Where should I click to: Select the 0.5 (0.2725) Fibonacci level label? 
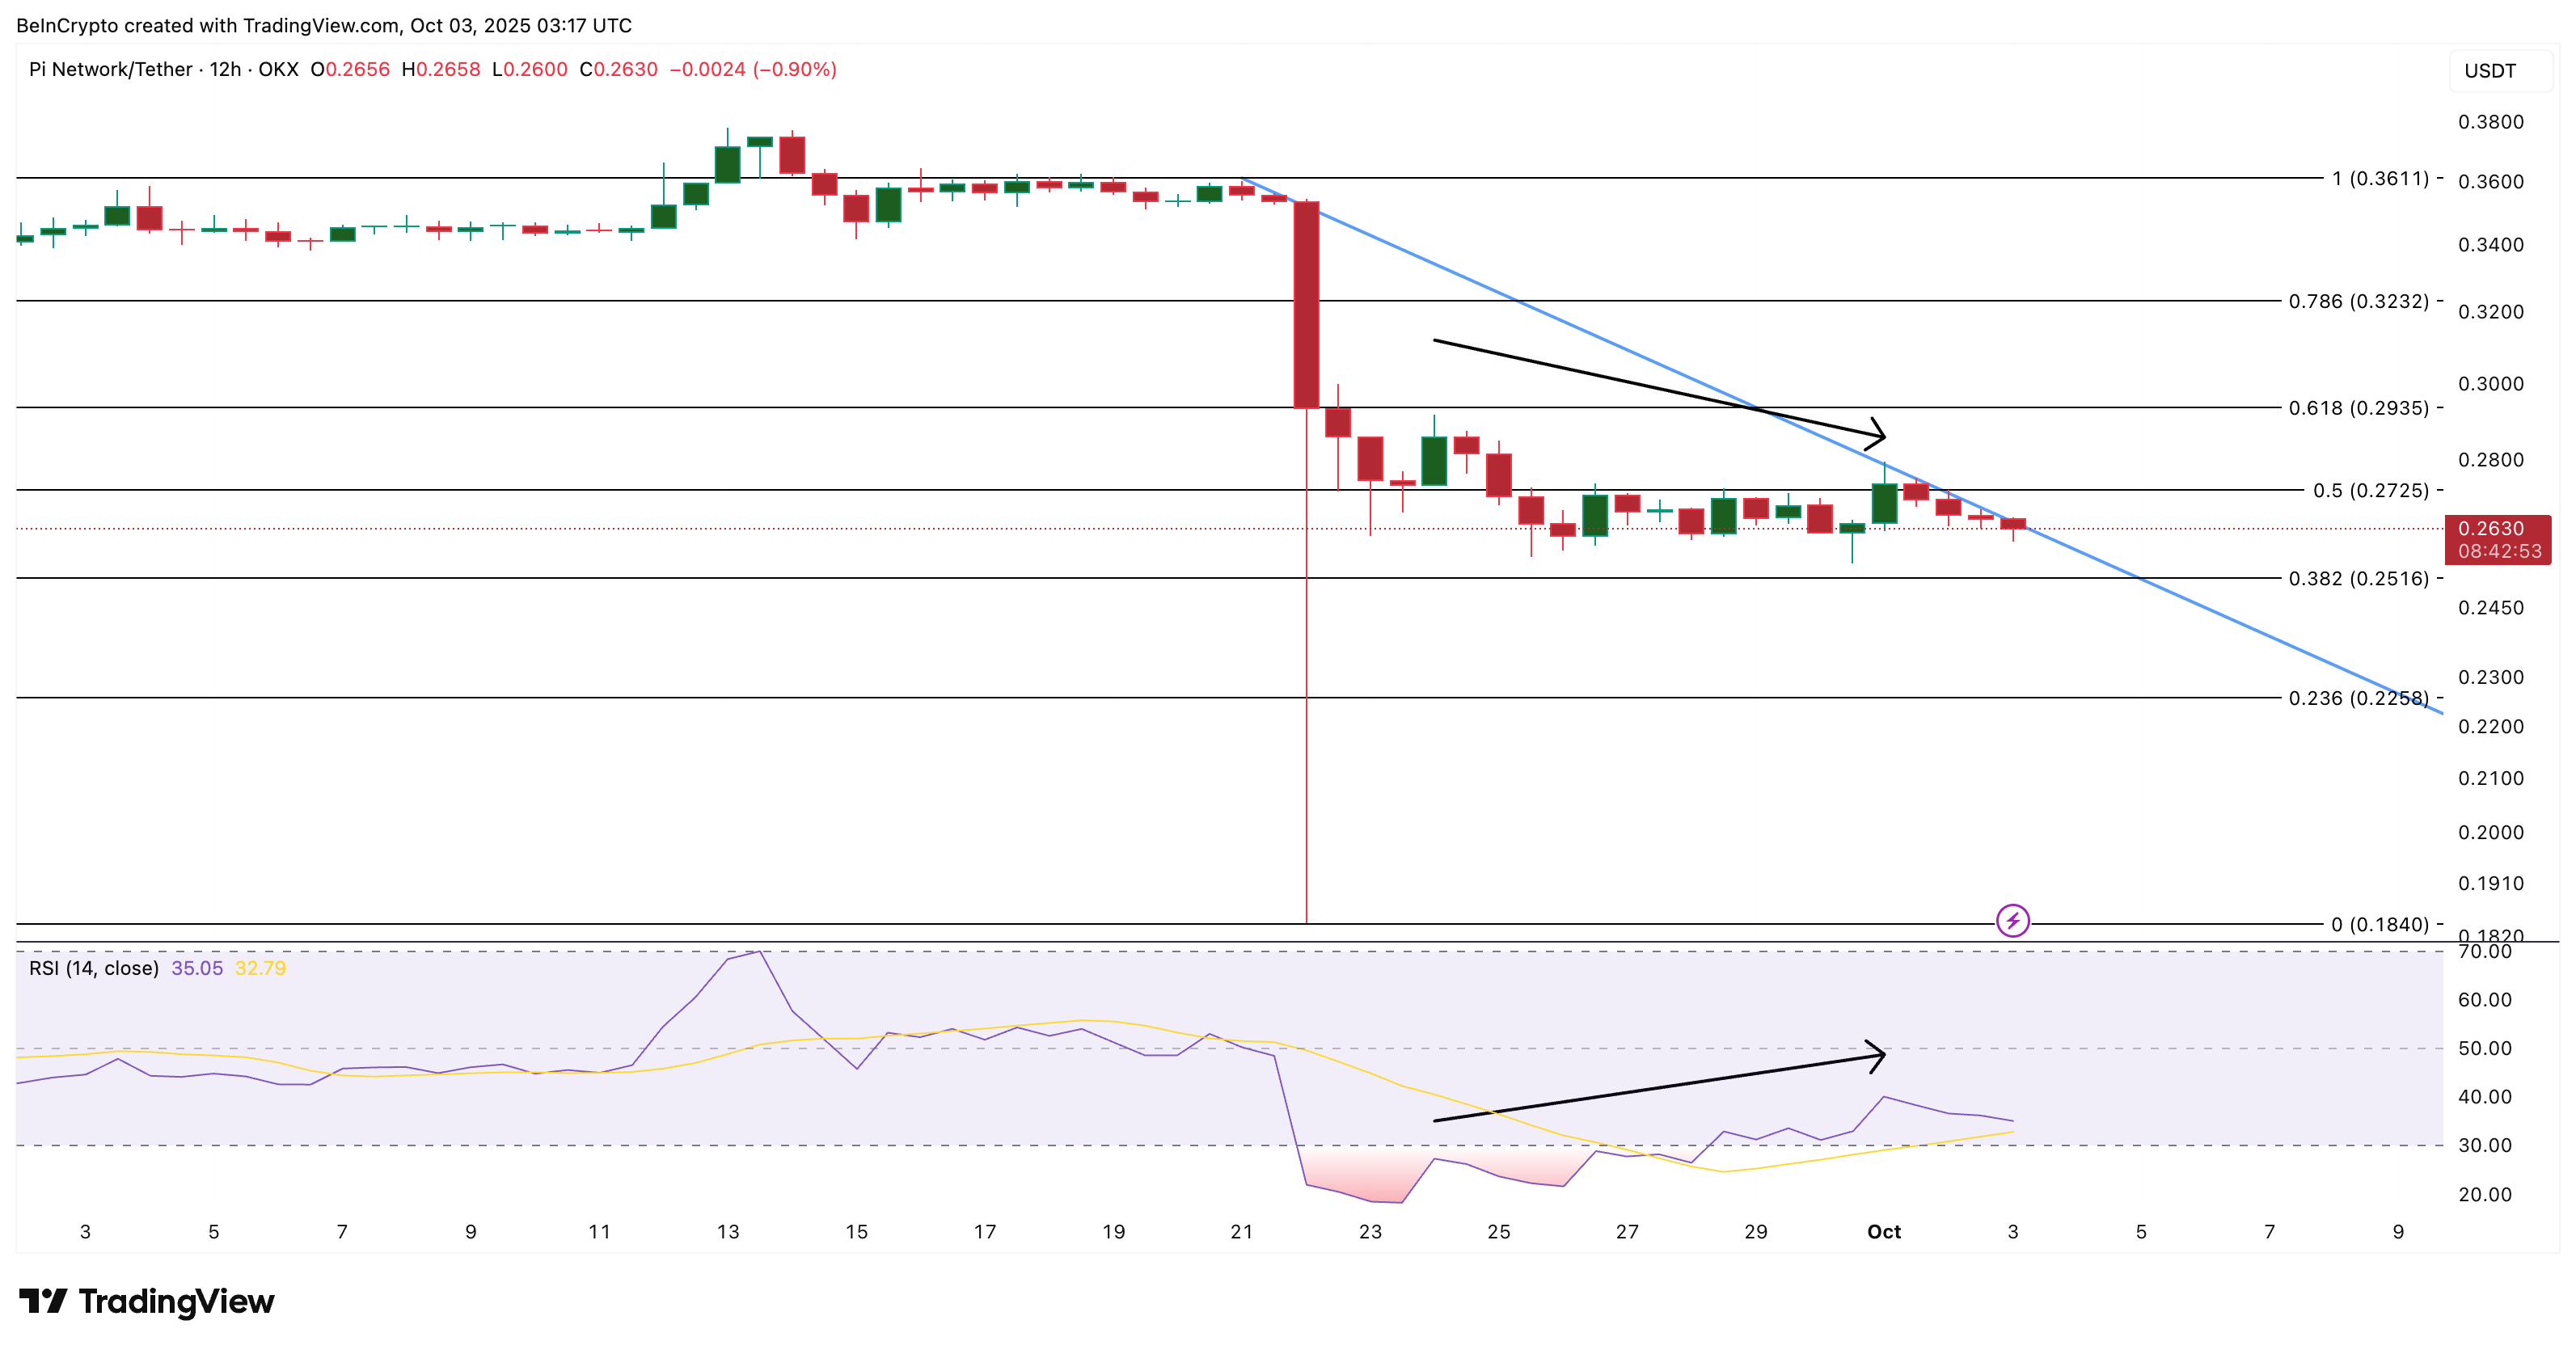tap(2370, 490)
